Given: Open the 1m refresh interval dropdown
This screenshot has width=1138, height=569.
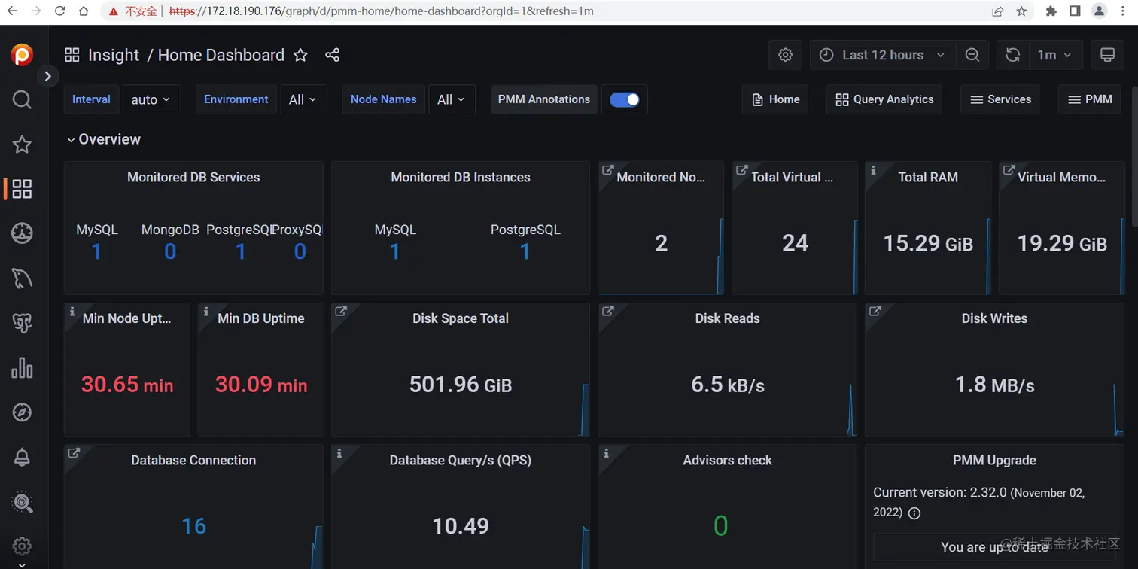Looking at the screenshot, I should pyautogui.click(x=1056, y=55).
